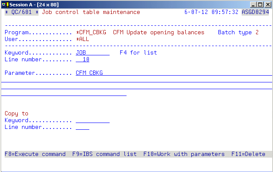
Task: Click the Copy to Line number field
Action: [x=83, y=127]
